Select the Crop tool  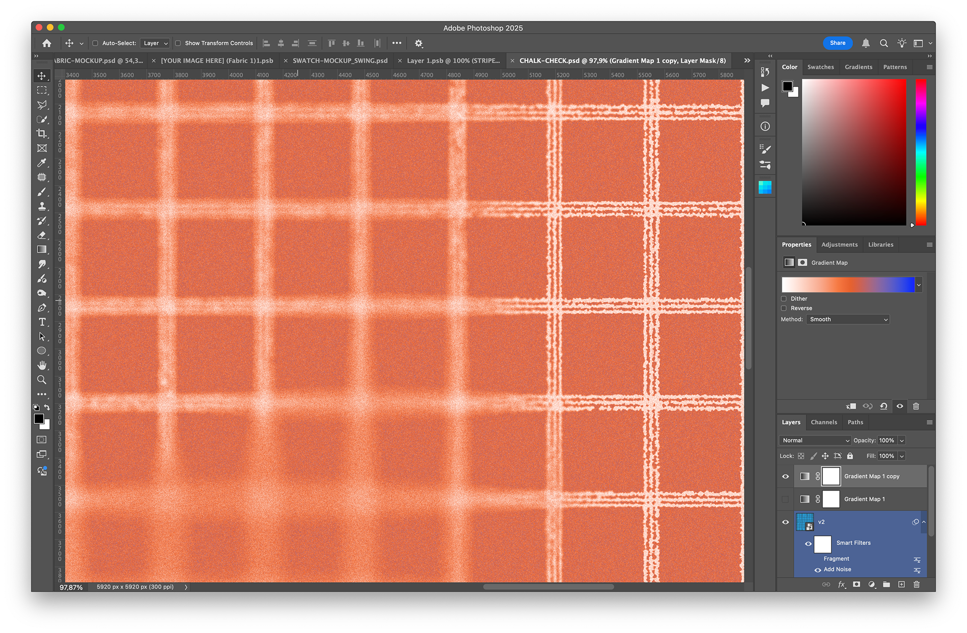click(x=42, y=134)
